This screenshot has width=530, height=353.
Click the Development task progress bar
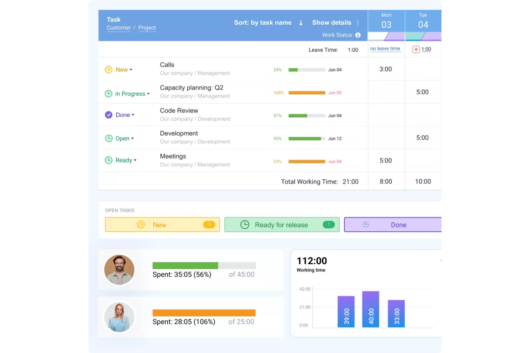[306, 138]
